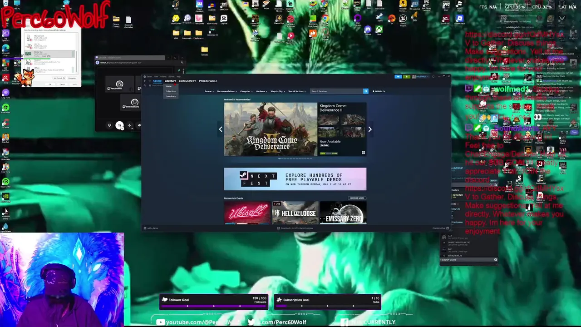This screenshot has height=327, width=581.
Task: Open the Wishlist link
Action: 379,91
